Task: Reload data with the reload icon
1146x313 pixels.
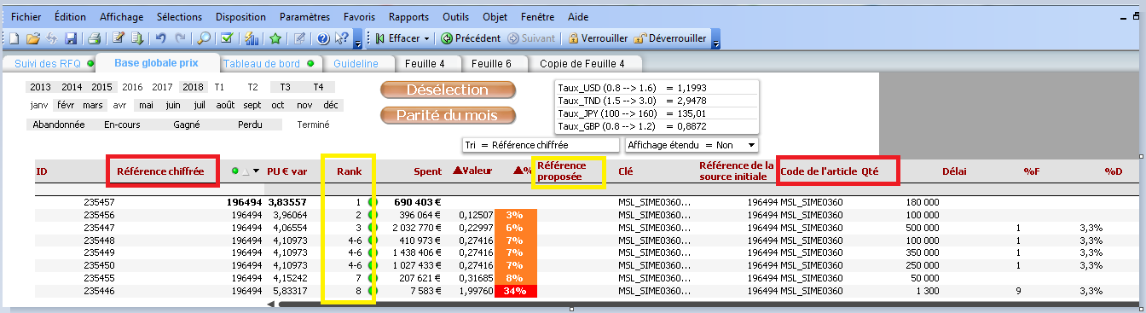Action: (137, 38)
